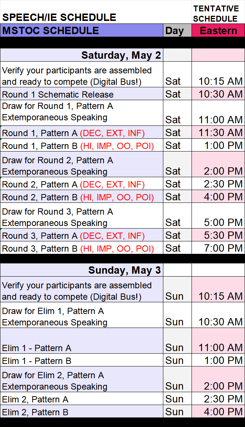
Task: Click the Elim 1 - Pattern A cell
Action: (x=37, y=348)
